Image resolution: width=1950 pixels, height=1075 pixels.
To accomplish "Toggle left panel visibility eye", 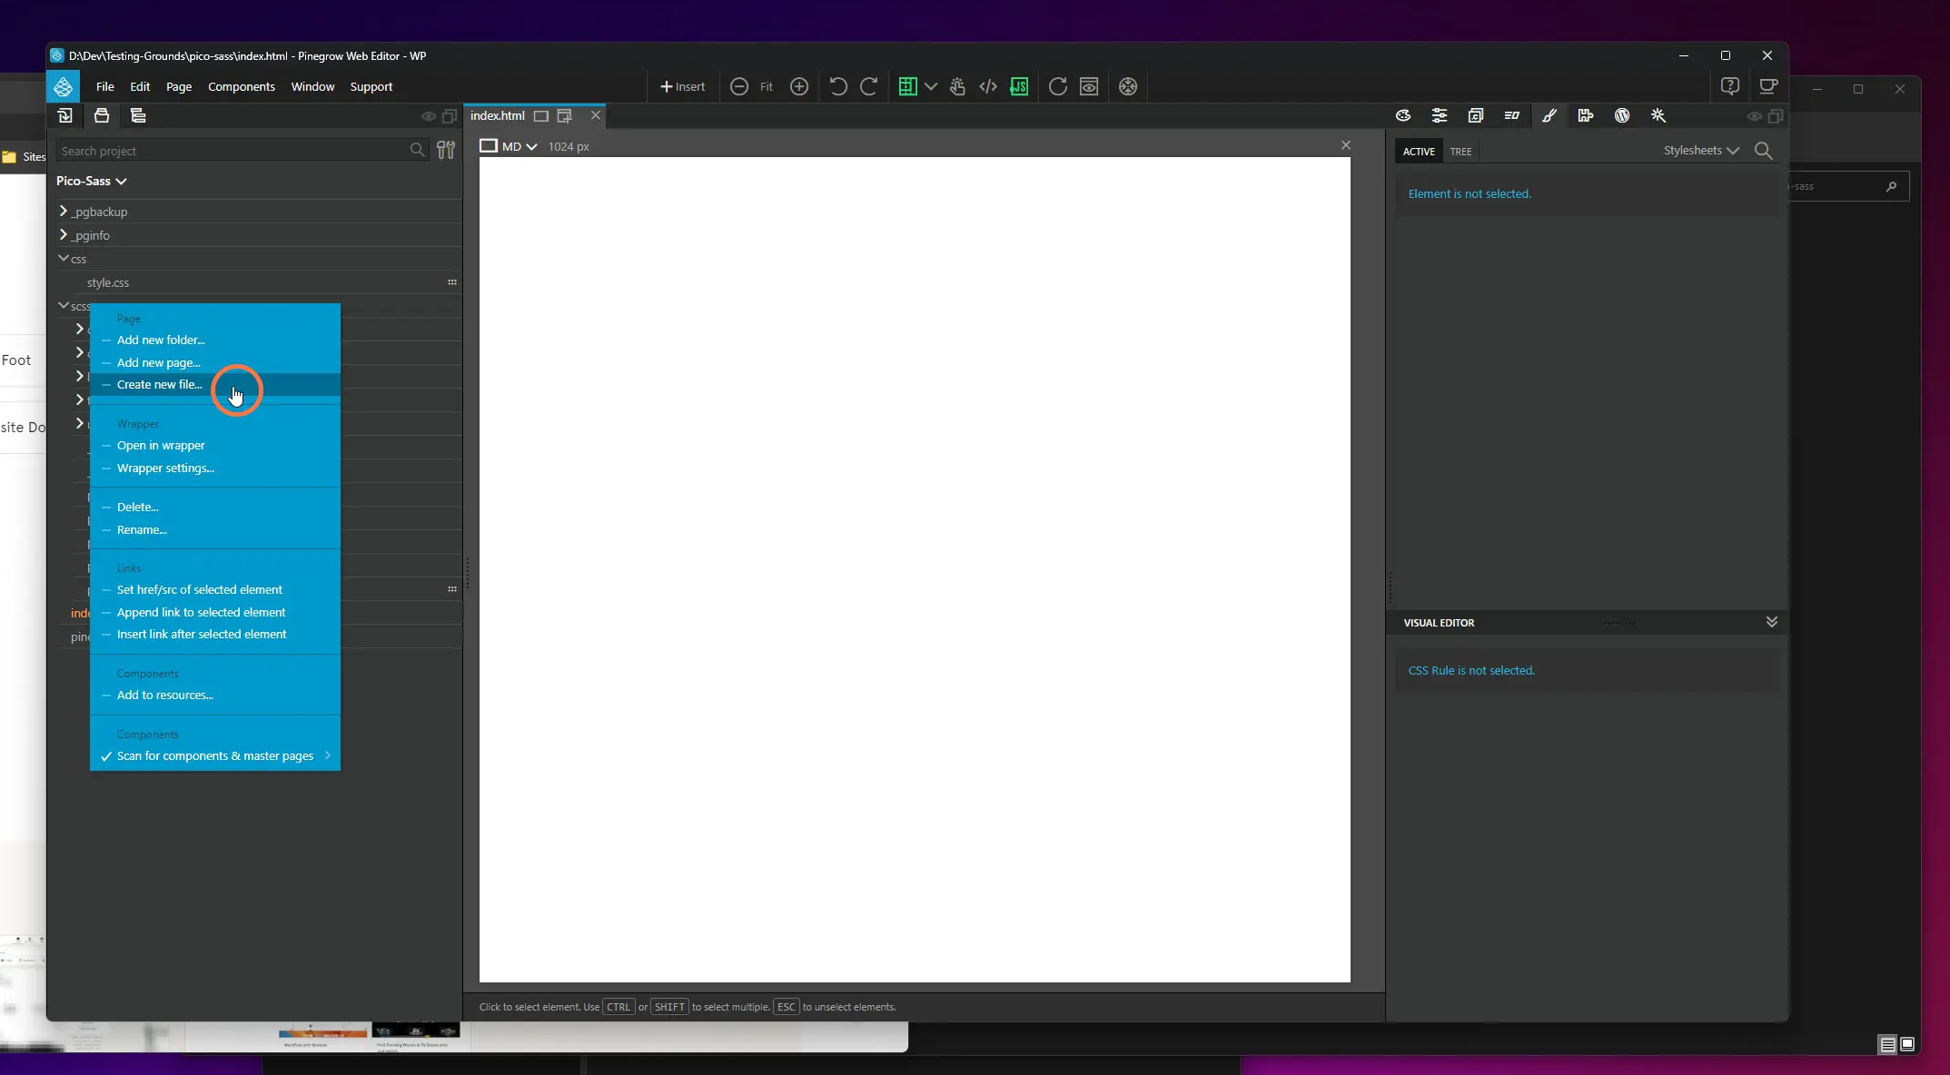I will (x=429, y=116).
